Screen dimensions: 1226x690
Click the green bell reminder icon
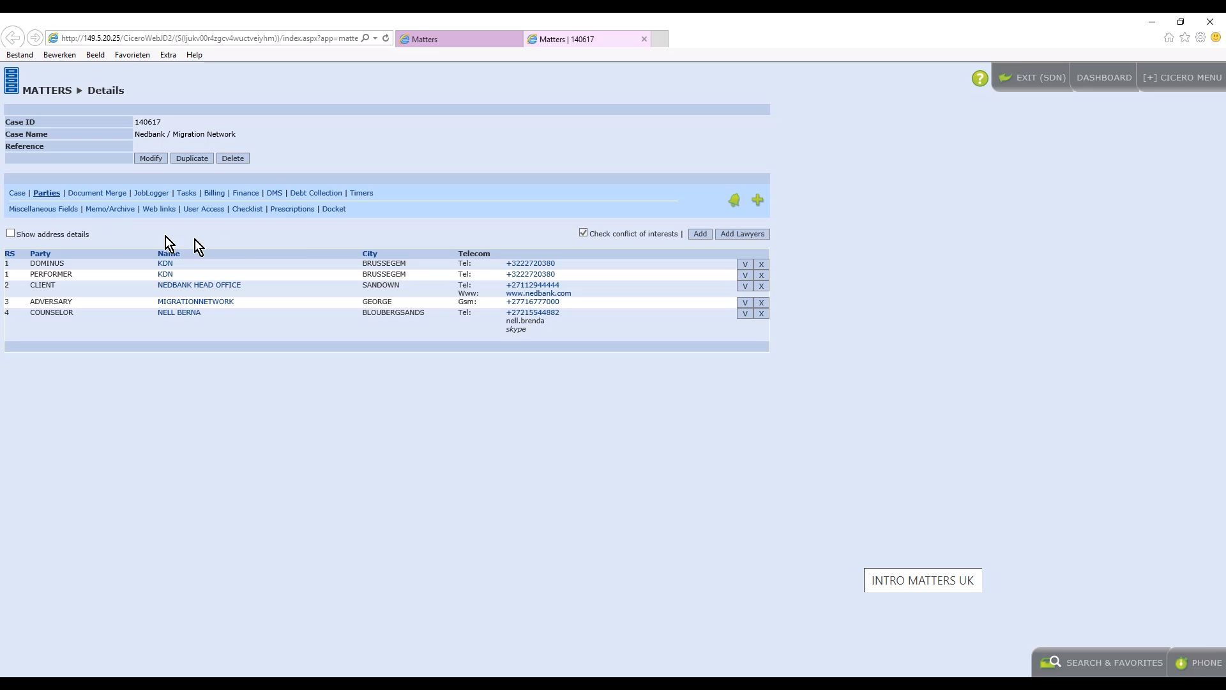734,201
